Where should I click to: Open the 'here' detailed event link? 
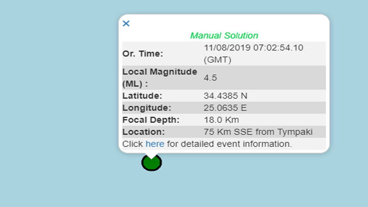(x=155, y=144)
